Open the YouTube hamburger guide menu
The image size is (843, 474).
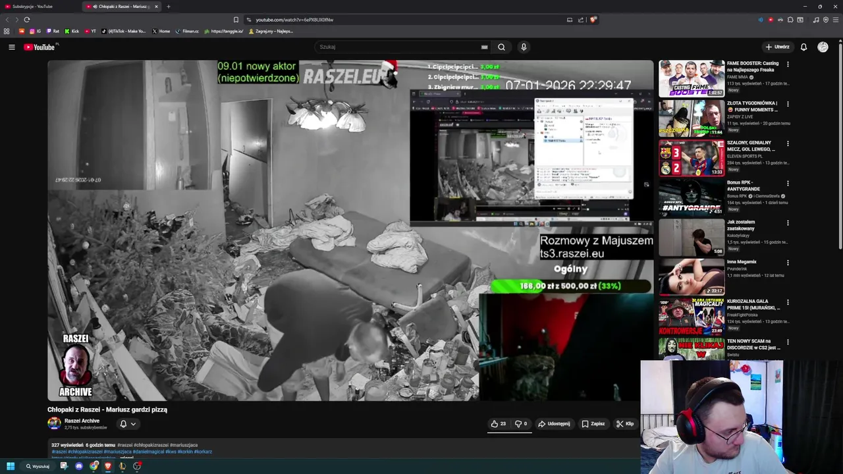(x=11, y=47)
